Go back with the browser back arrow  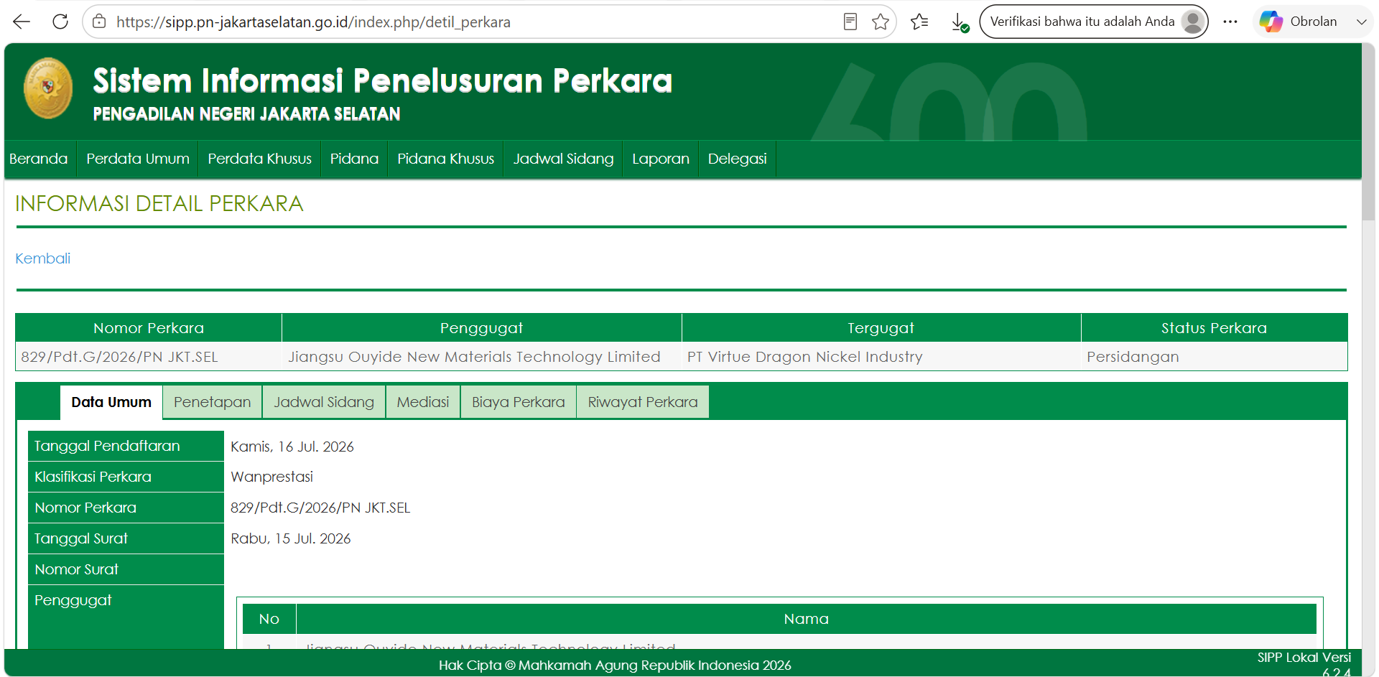22,22
